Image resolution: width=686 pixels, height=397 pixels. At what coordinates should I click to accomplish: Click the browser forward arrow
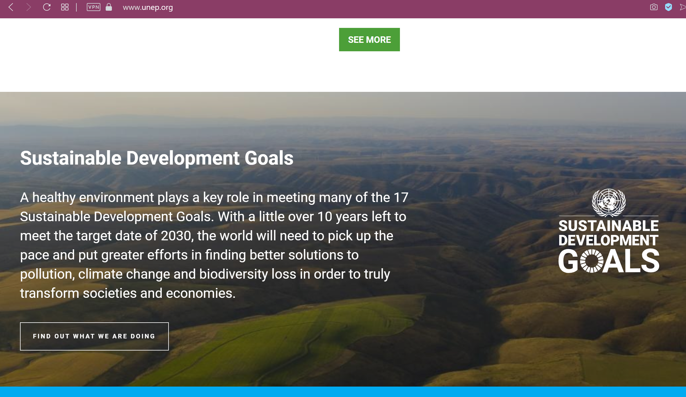pyautogui.click(x=28, y=7)
